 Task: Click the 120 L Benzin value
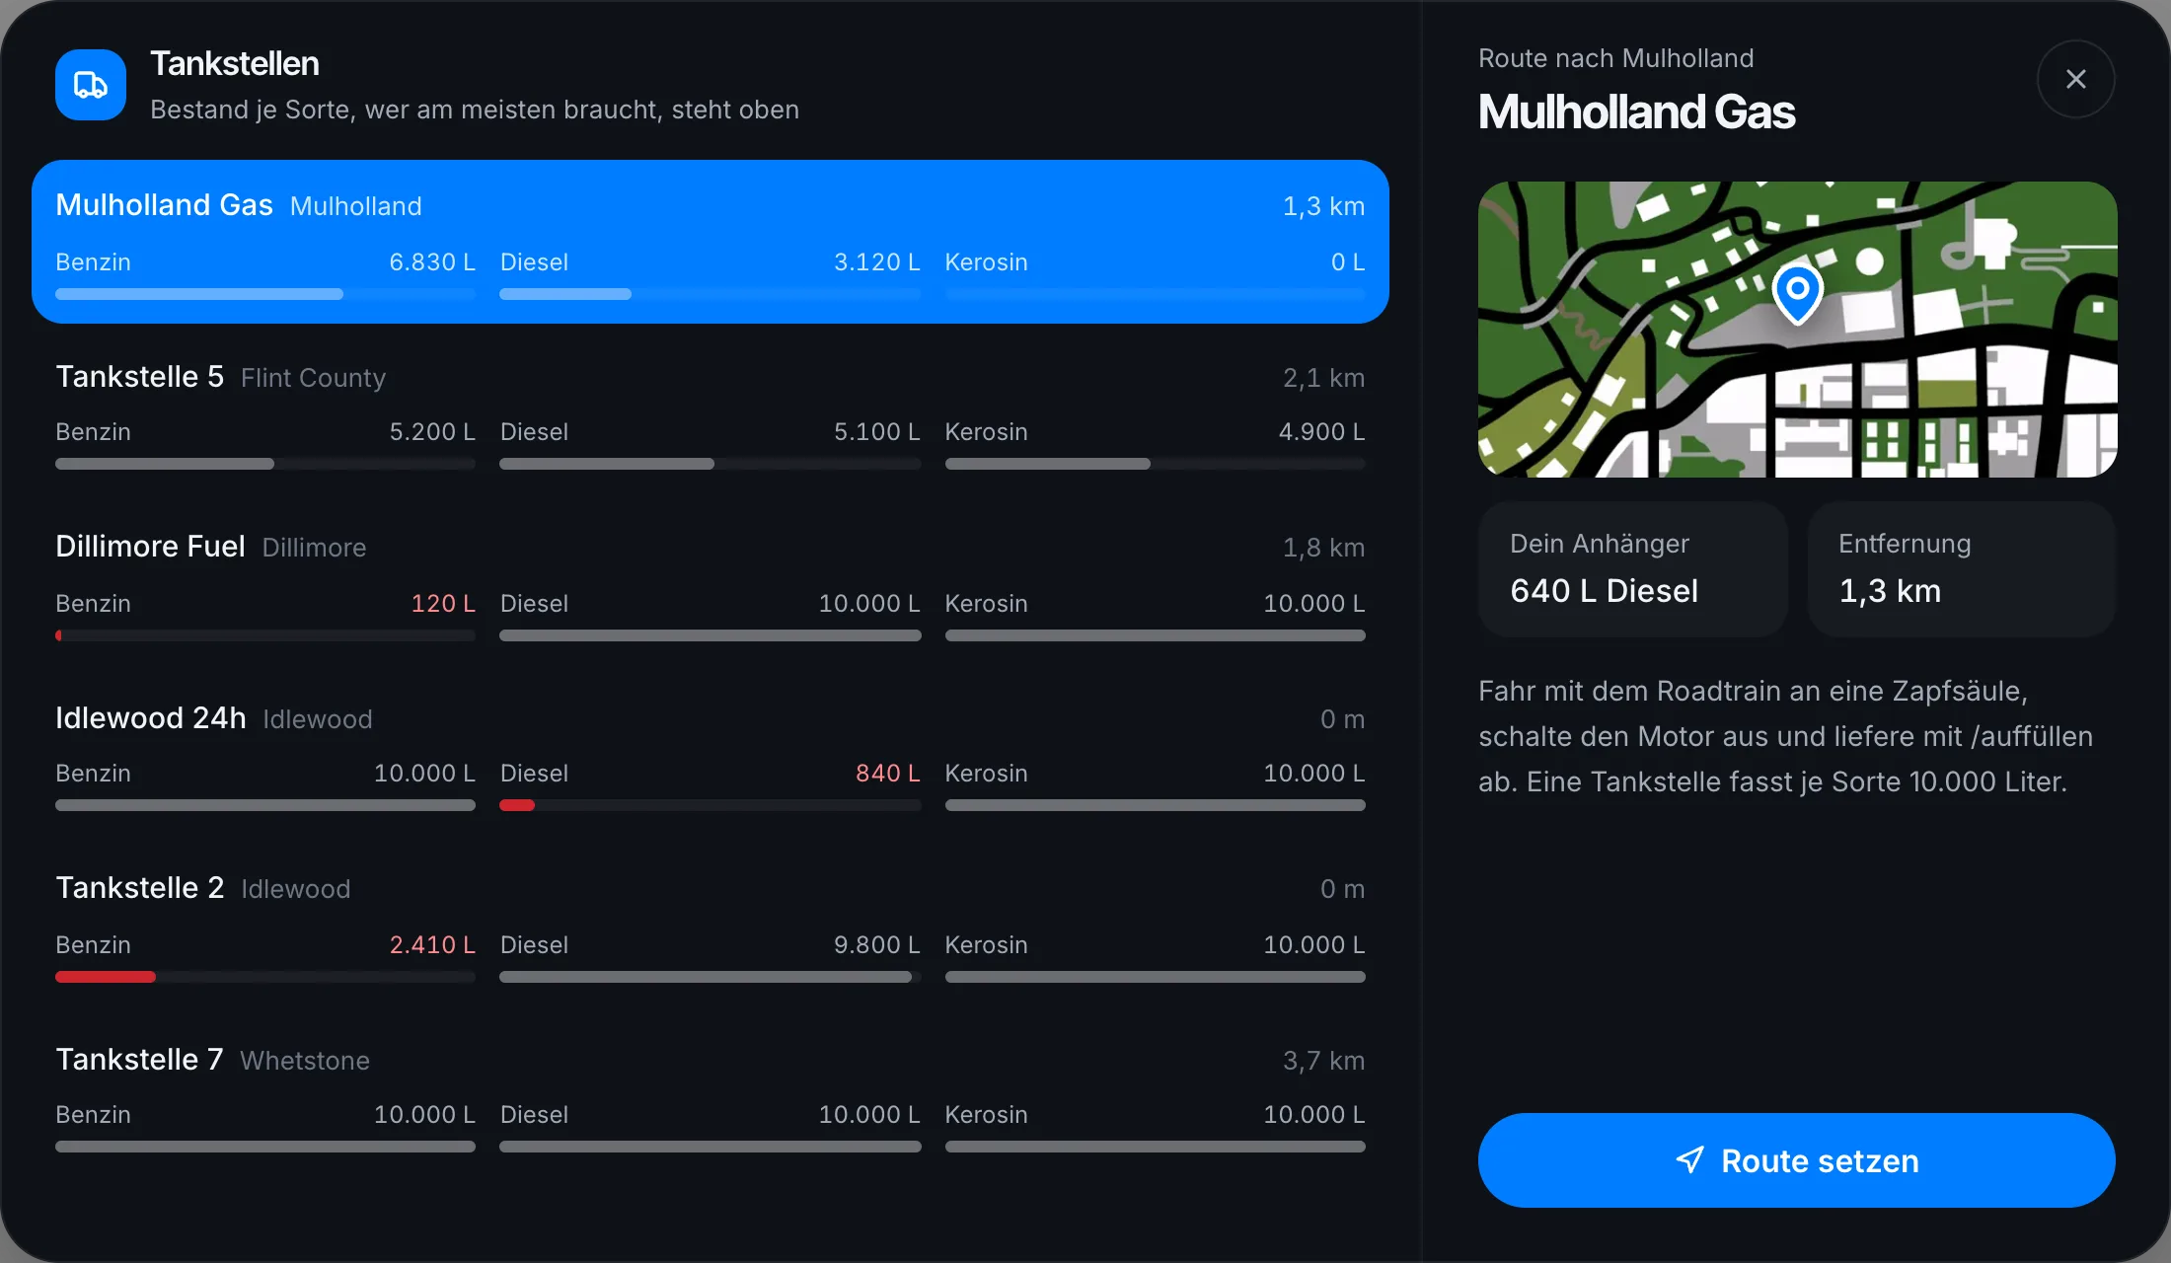click(x=443, y=603)
